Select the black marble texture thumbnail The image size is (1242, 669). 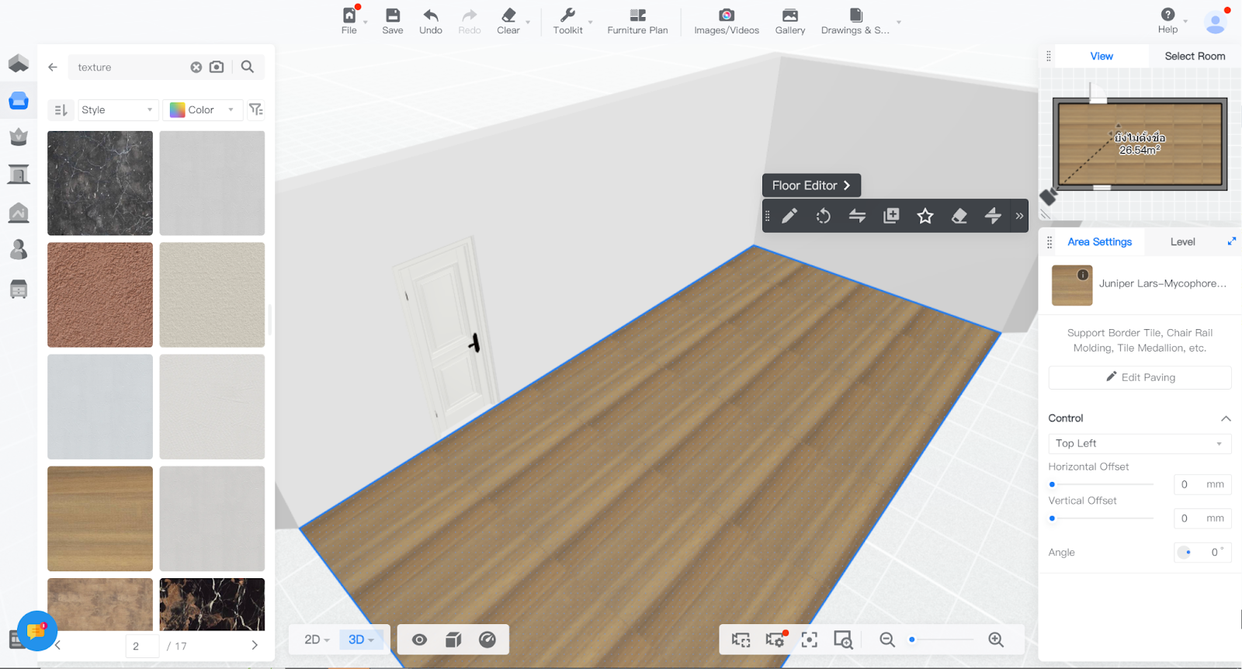click(100, 183)
